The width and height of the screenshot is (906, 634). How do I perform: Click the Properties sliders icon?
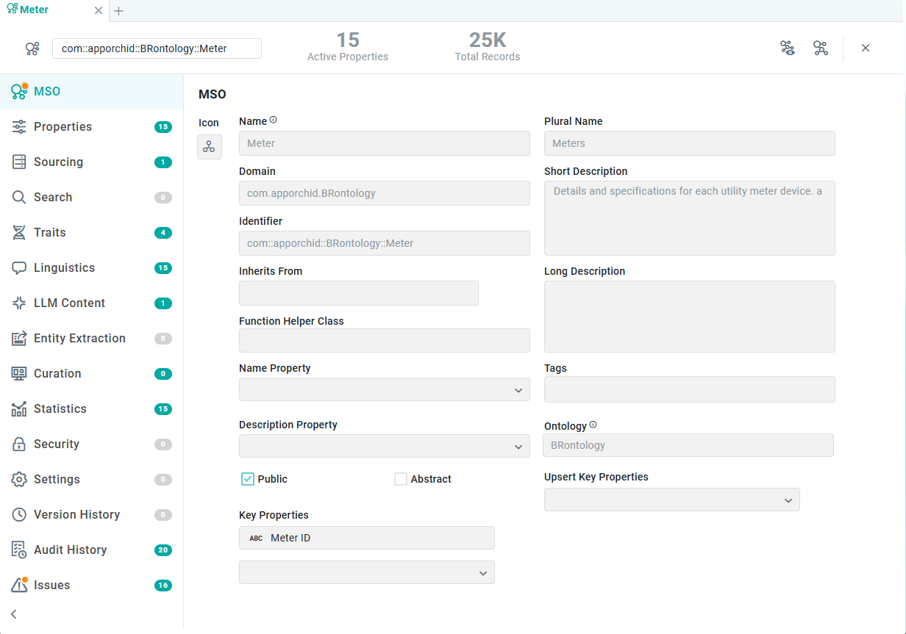(x=19, y=127)
